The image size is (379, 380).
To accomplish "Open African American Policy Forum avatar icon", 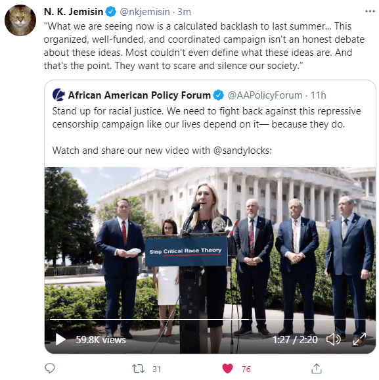I will pyautogui.click(x=58, y=95).
